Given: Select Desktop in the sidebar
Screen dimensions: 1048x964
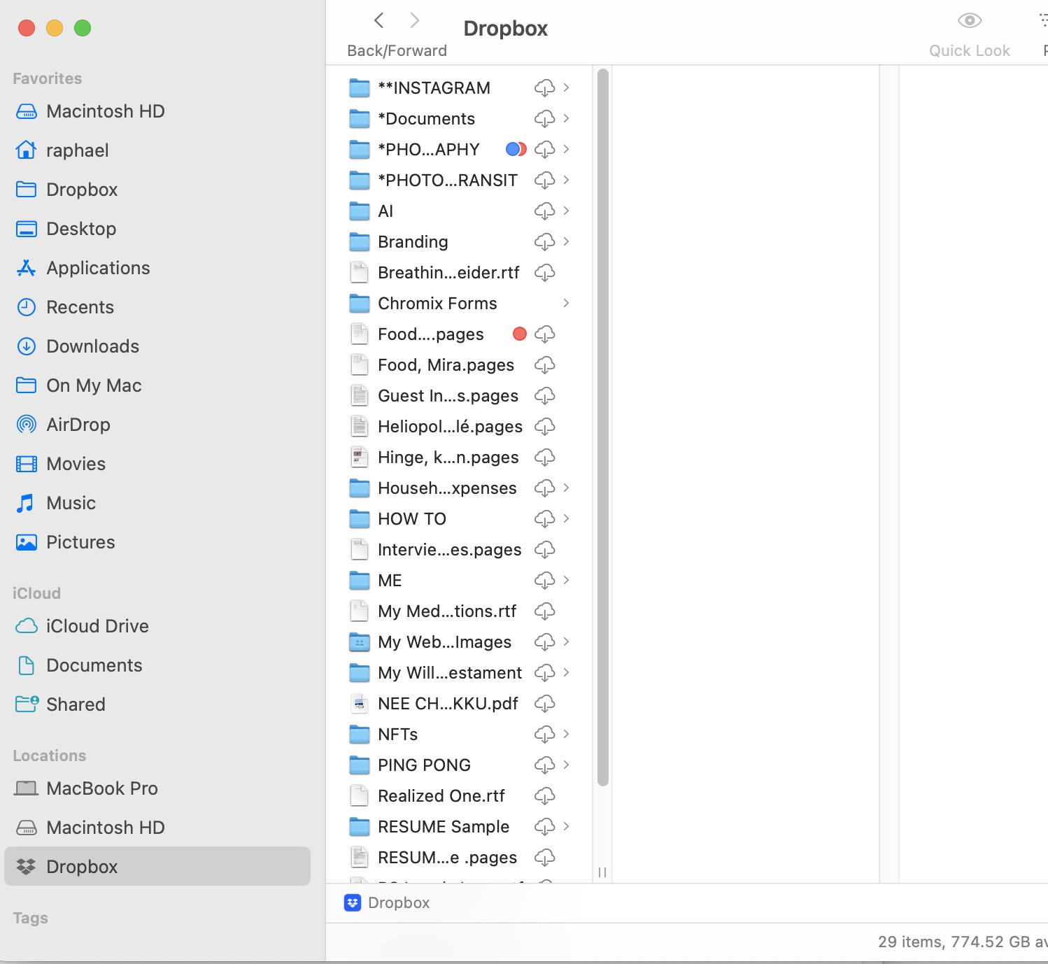Looking at the screenshot, I should pos(157,229).
